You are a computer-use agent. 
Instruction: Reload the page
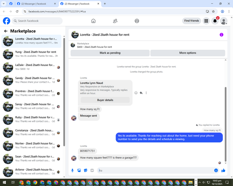[17, 12]
